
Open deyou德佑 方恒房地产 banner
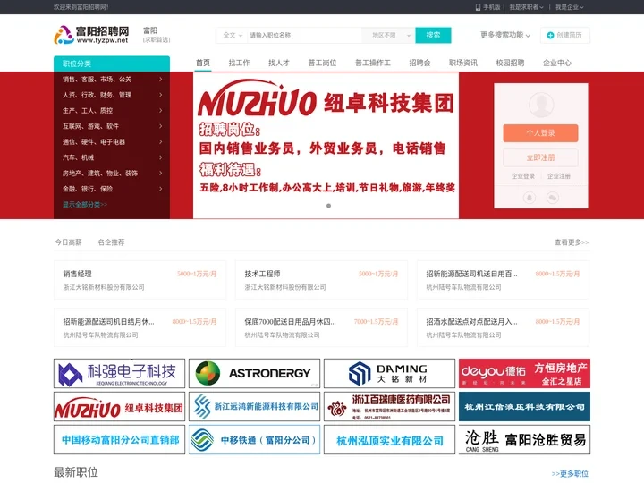pyautogui.click(x=524, y=373)
